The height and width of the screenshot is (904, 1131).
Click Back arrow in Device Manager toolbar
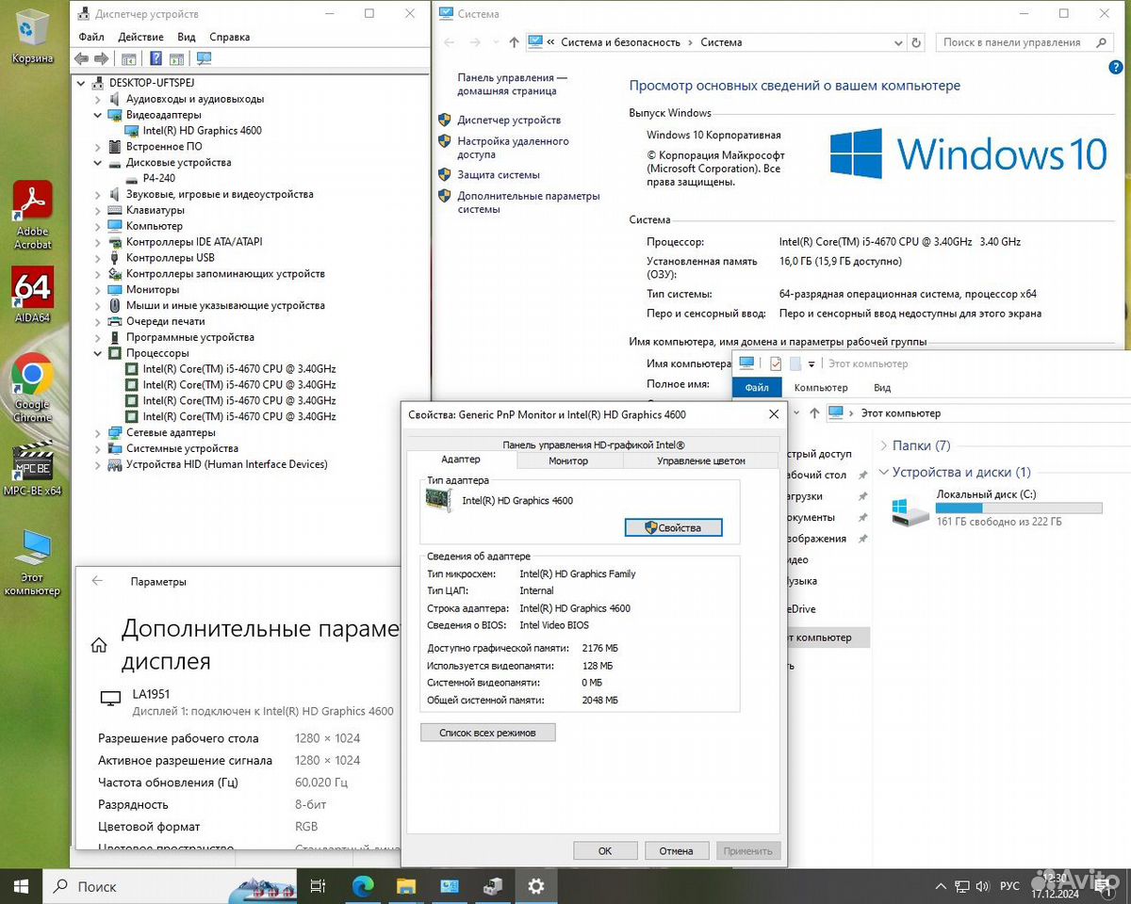[x=82, y=58]
